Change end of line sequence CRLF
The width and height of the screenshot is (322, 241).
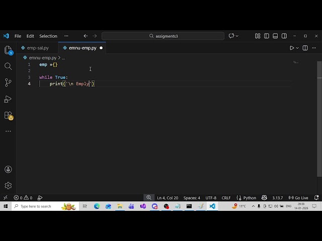pos(226,198)
